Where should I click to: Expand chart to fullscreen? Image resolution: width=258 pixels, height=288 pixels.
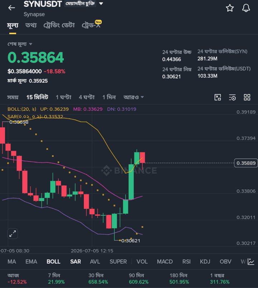coord(13,234)
